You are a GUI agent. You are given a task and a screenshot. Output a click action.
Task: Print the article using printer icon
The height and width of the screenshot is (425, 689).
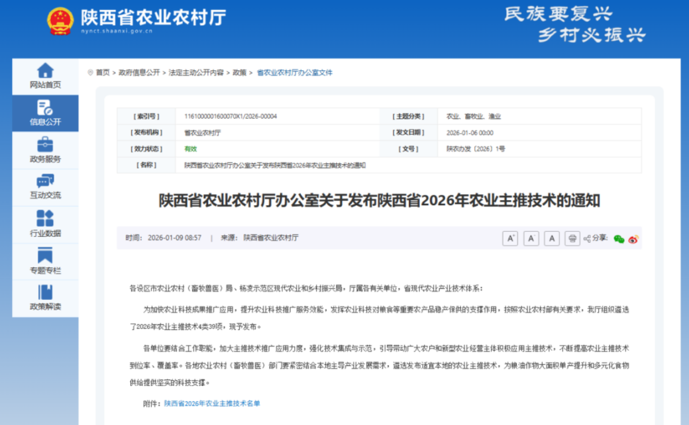pyautogui.click(x=572, y=238)
